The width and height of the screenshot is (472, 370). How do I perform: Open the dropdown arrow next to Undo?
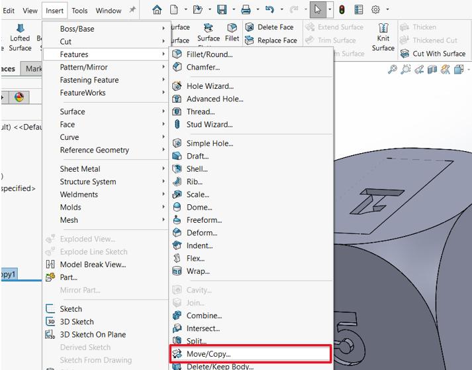tap(282, 10)
